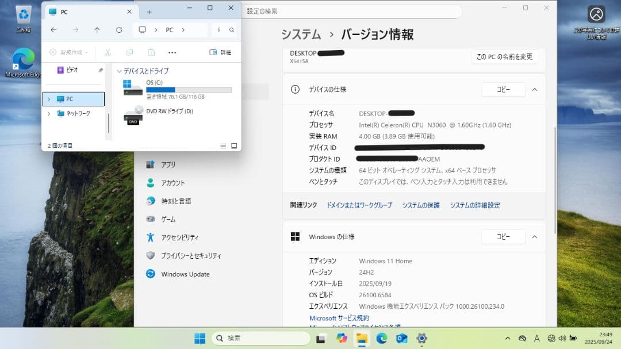The height and width of the screenshot is (349, 621).
Task: Open Microsoft Edge desktop shortcut
Action: (x=23, y=63)
